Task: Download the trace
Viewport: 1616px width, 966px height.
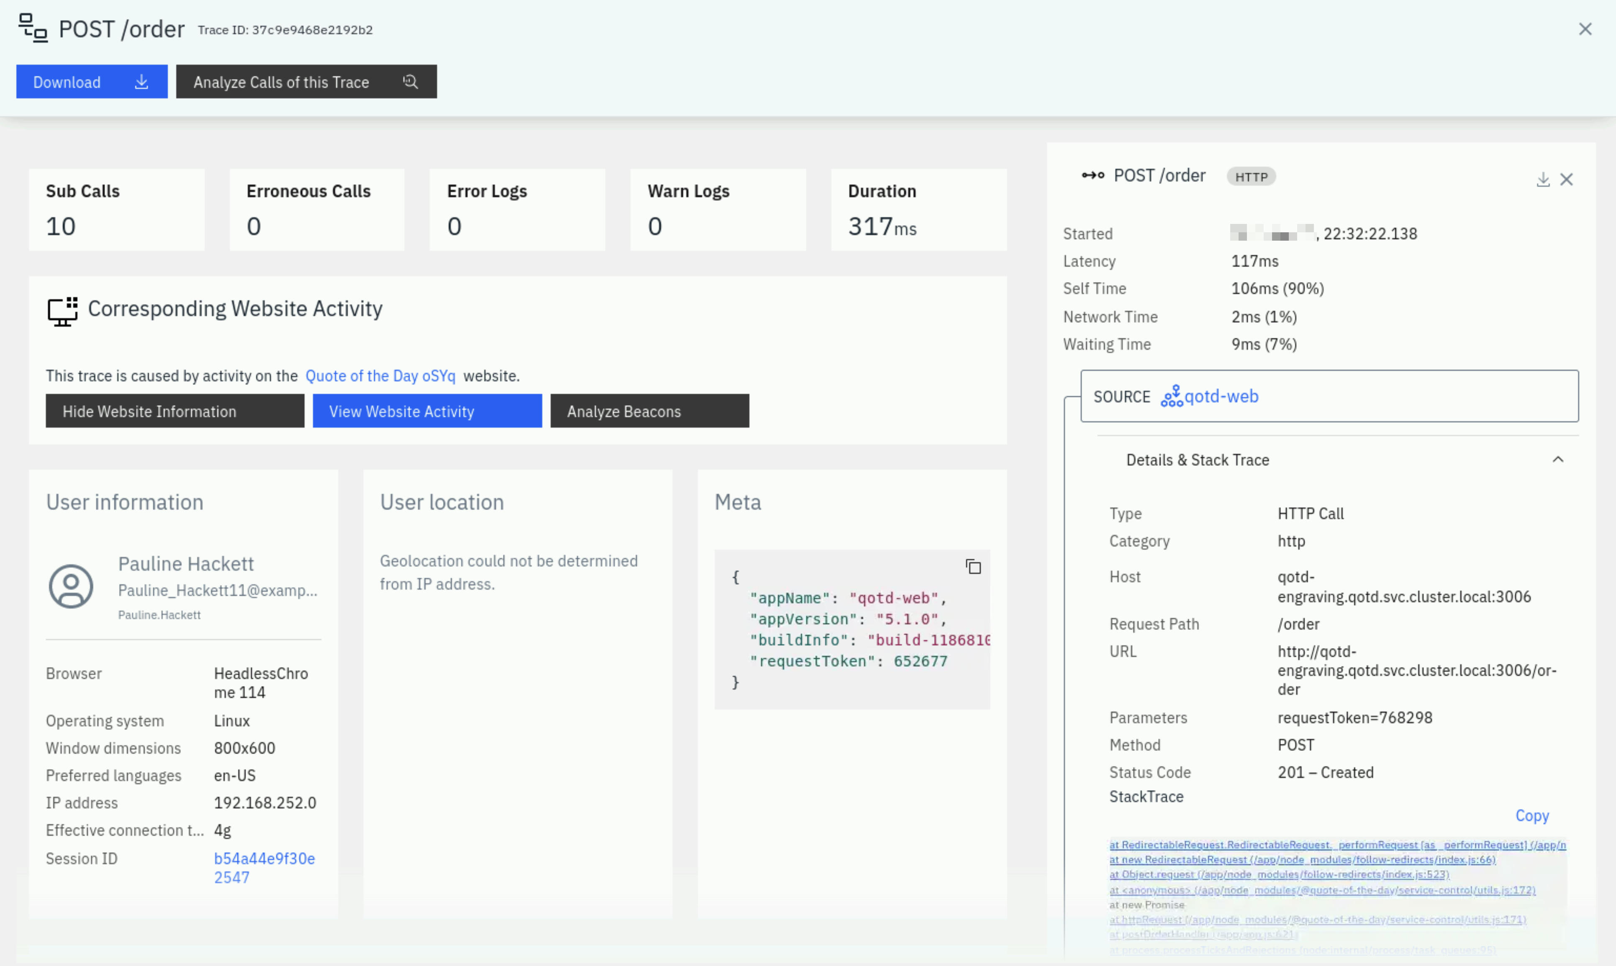Action: point(92,82)
